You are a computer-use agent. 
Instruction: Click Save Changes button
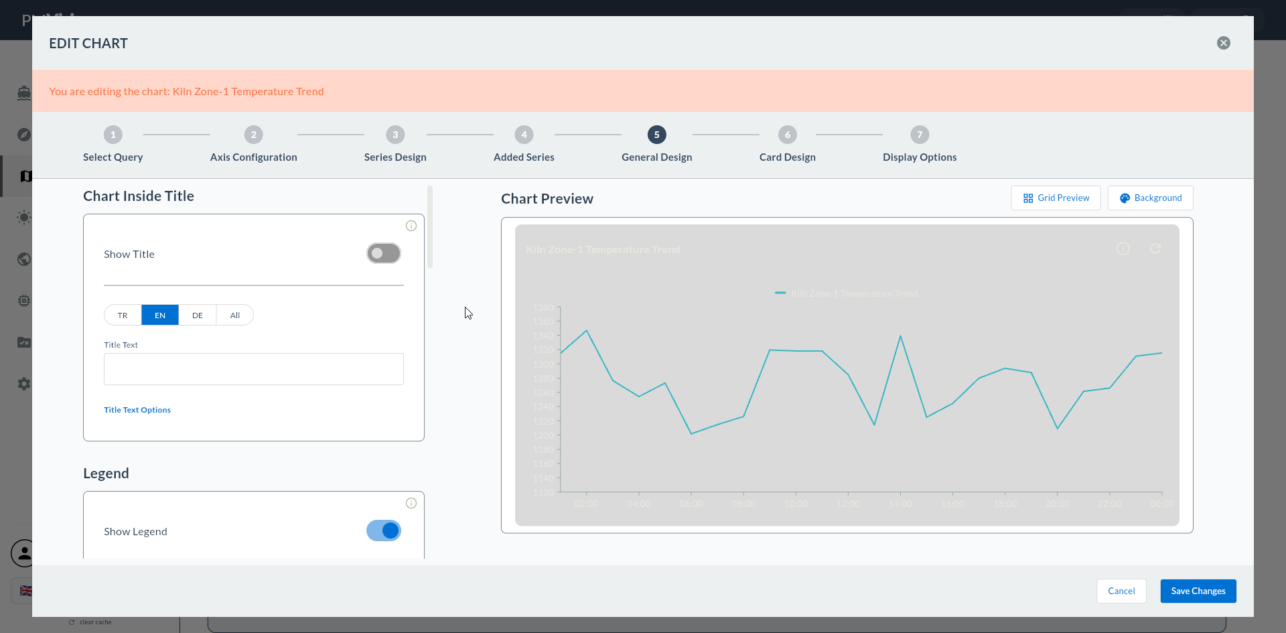[x=1198, y=591]
